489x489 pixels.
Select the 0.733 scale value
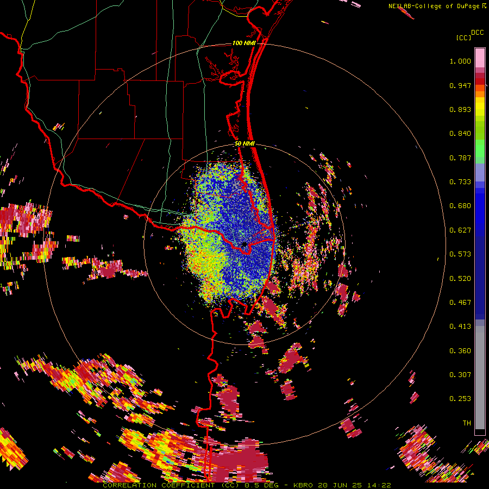point(460,182)
